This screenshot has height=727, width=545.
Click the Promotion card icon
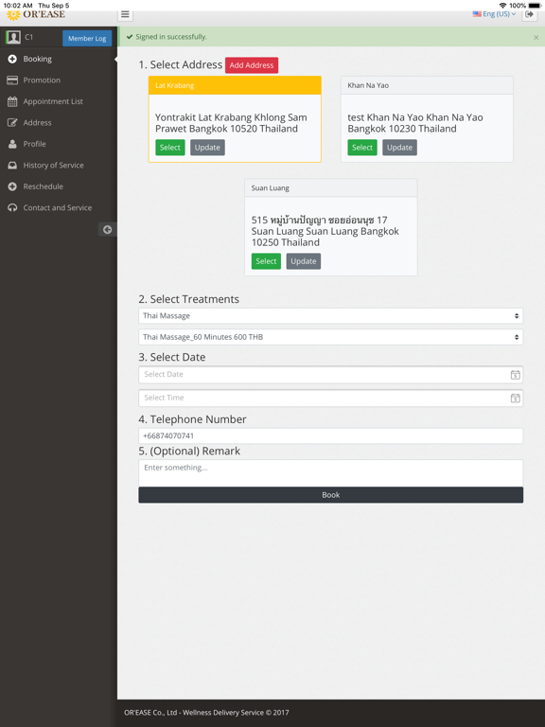tap(12, 80)
